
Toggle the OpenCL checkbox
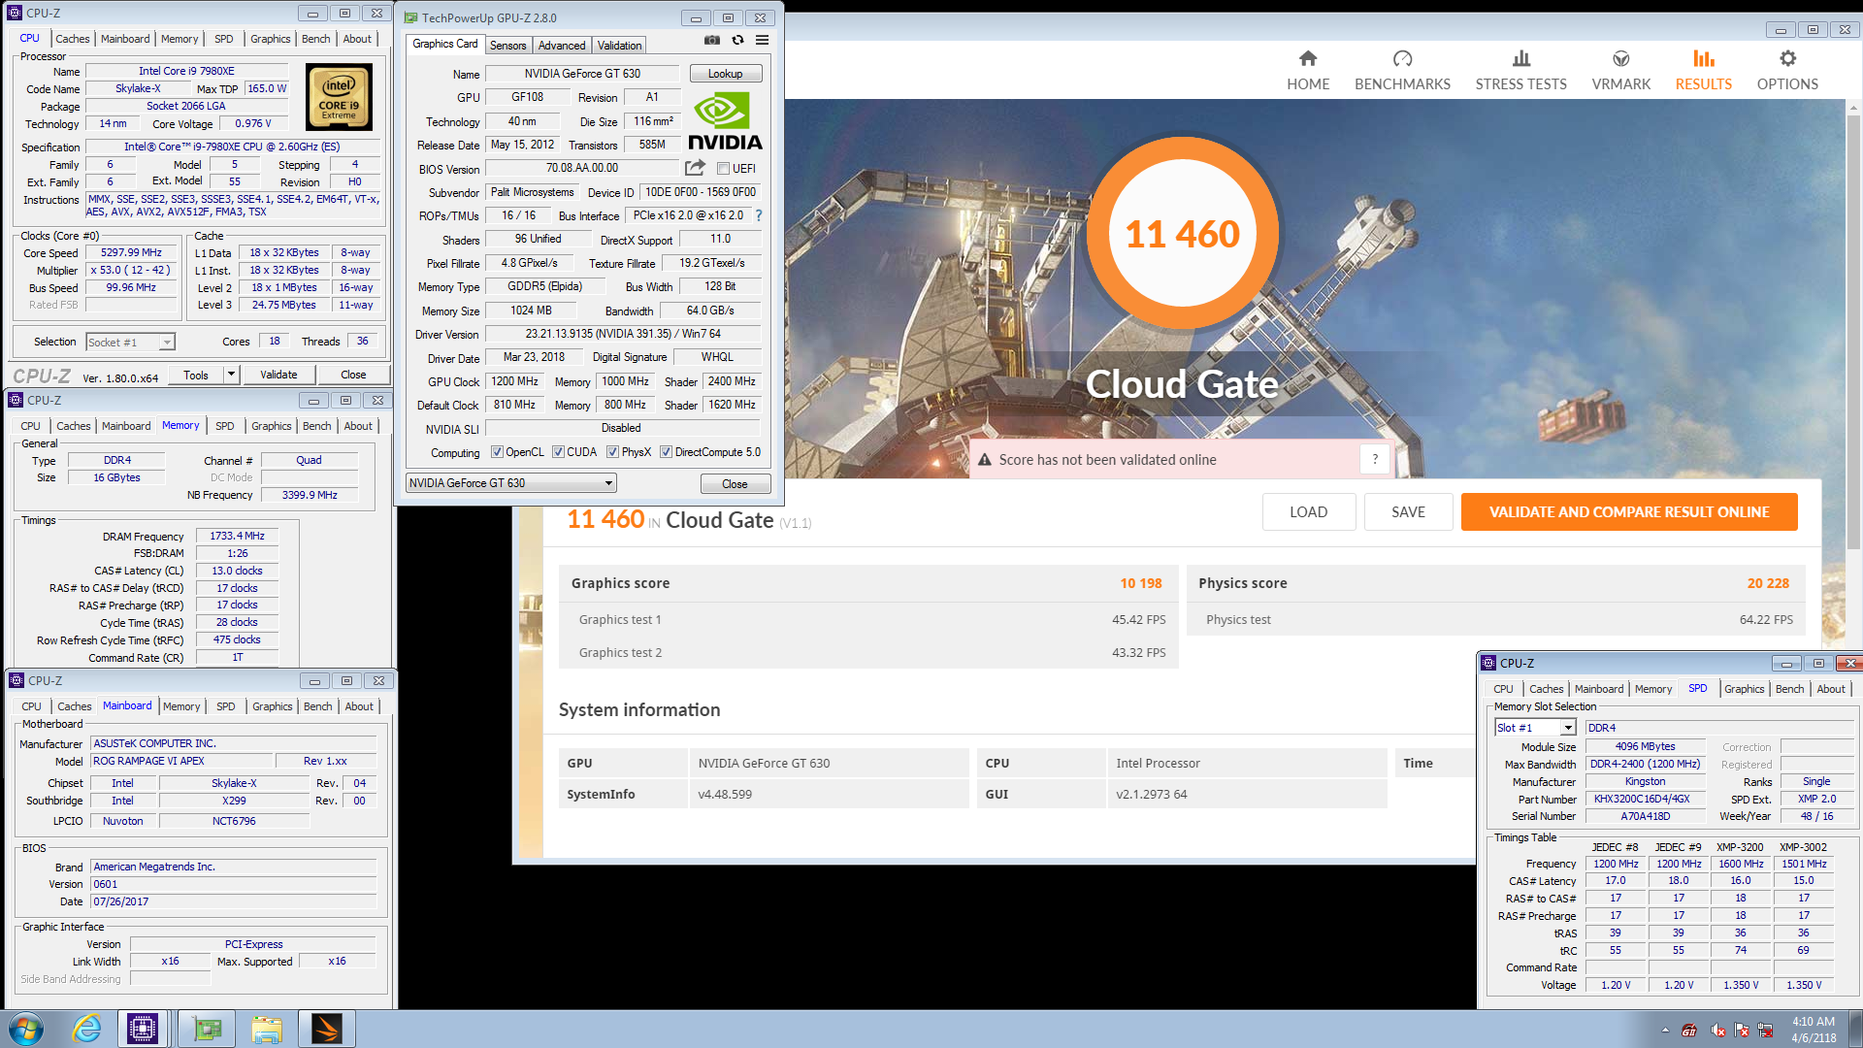point(497,452)
